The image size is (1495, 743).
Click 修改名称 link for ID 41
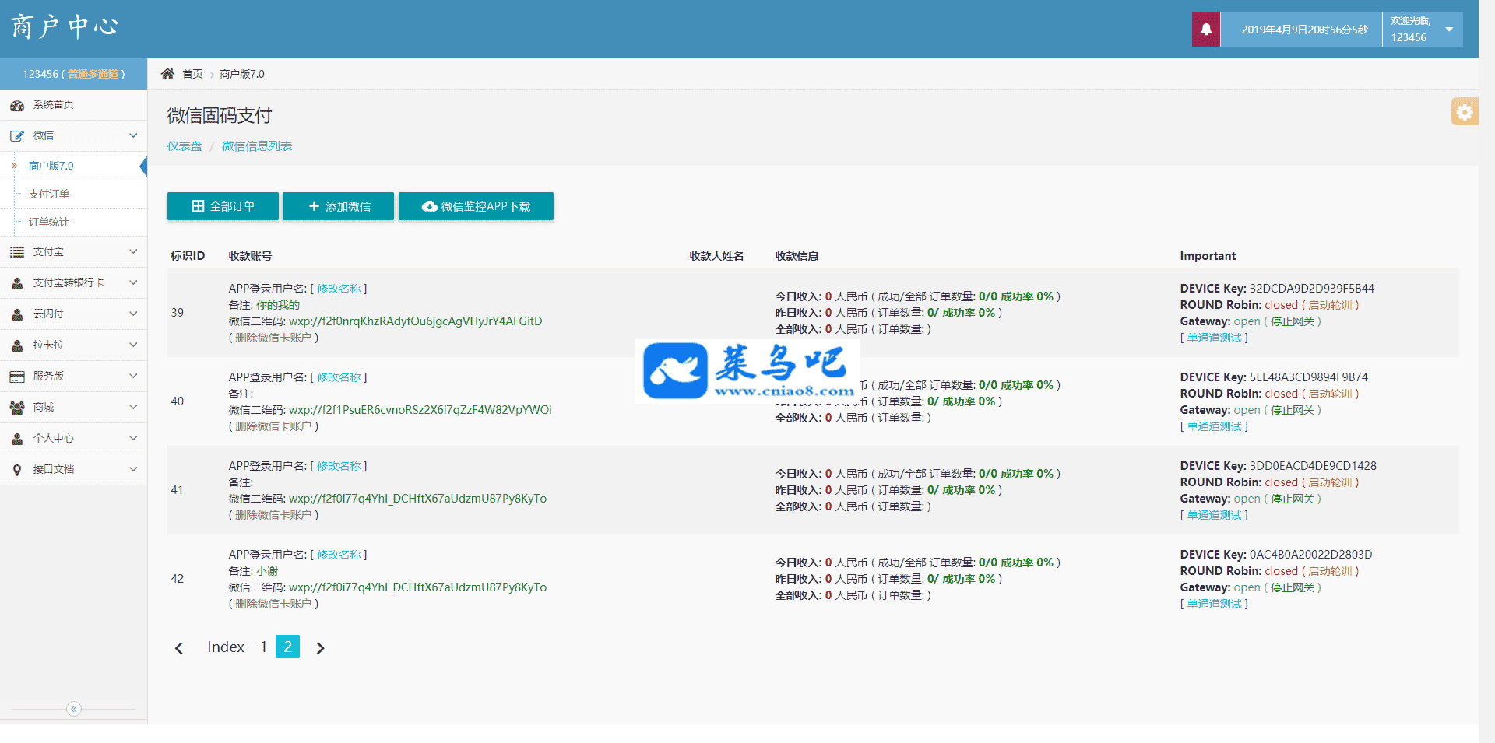(339, 466)
